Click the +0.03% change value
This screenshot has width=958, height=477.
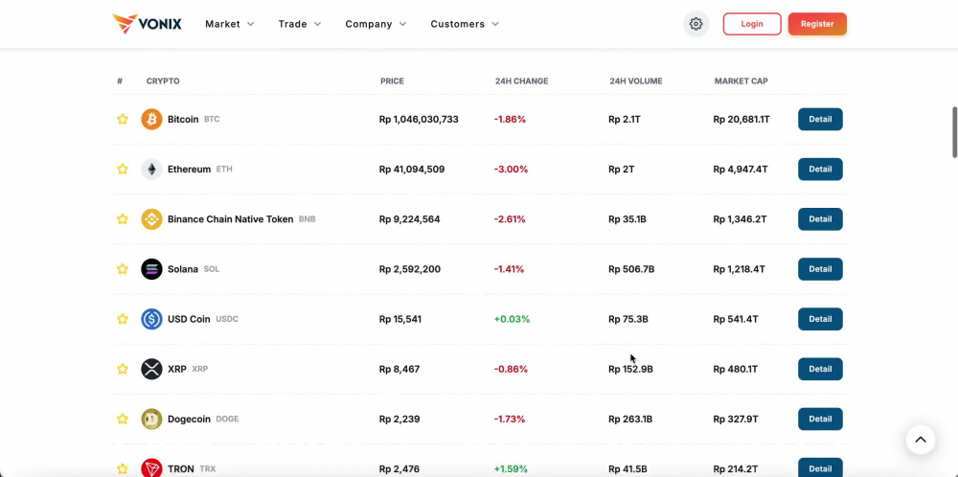512,319
